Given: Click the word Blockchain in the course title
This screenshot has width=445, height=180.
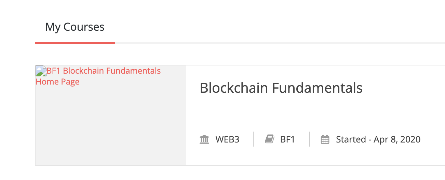Looking at the screenshot, I should 233,88.
